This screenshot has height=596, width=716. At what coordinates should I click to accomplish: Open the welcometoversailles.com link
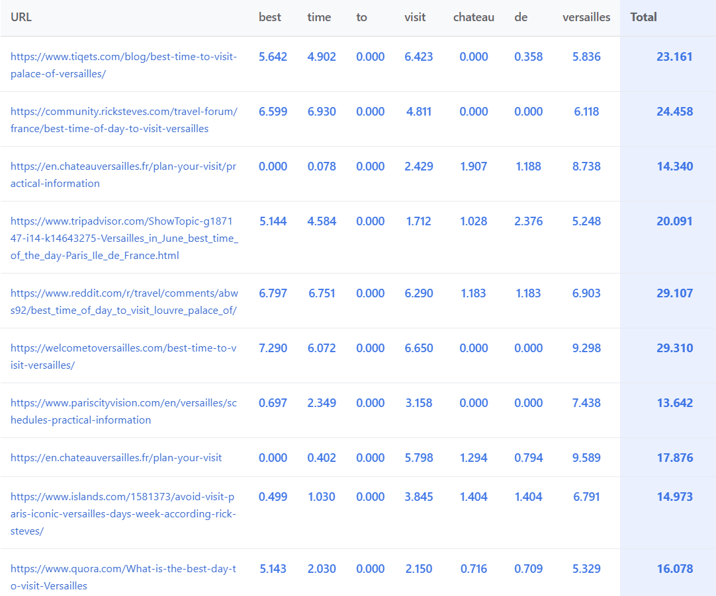tap(123, 356)
